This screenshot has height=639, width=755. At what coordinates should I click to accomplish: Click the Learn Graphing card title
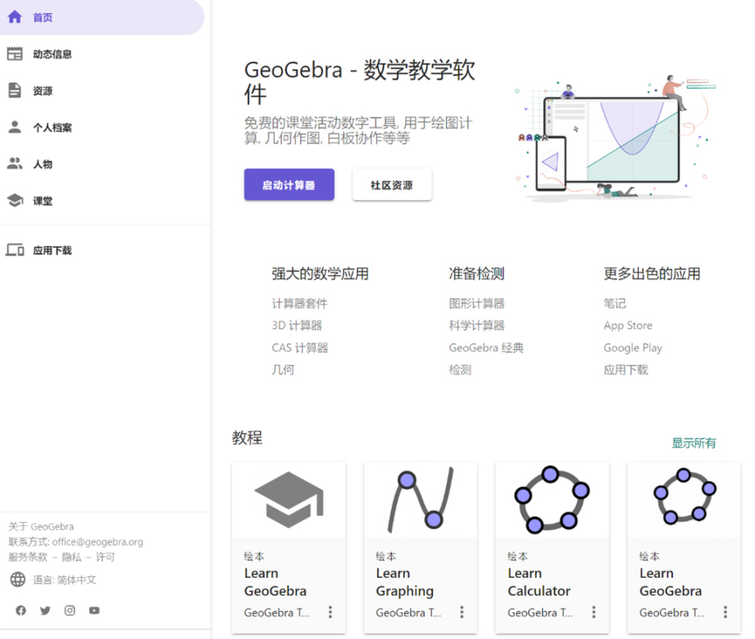405,582
